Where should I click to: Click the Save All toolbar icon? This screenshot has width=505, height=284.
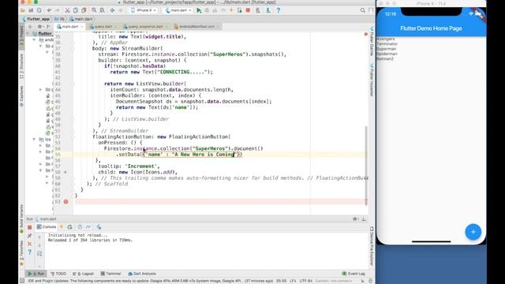pyautogui.click(x=31, y=10)
